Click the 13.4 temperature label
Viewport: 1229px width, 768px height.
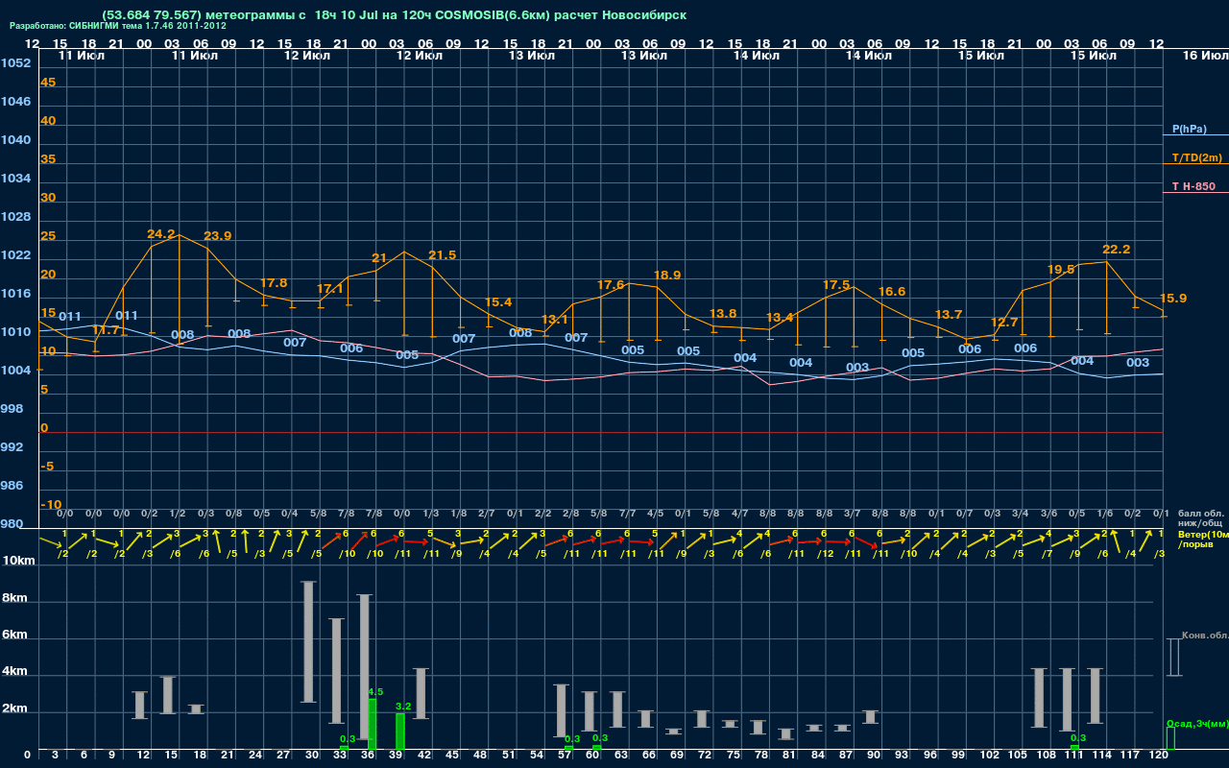pyautogui.click(x=780, y=318)
